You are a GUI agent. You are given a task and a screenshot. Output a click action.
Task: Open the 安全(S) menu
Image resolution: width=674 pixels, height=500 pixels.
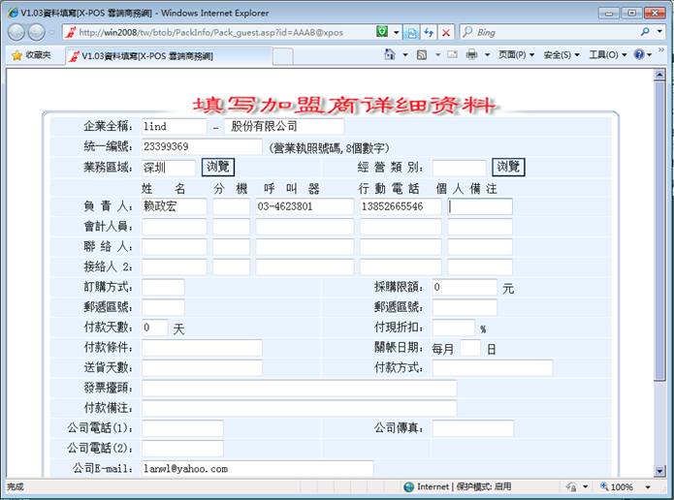click(x=562, y=55)
